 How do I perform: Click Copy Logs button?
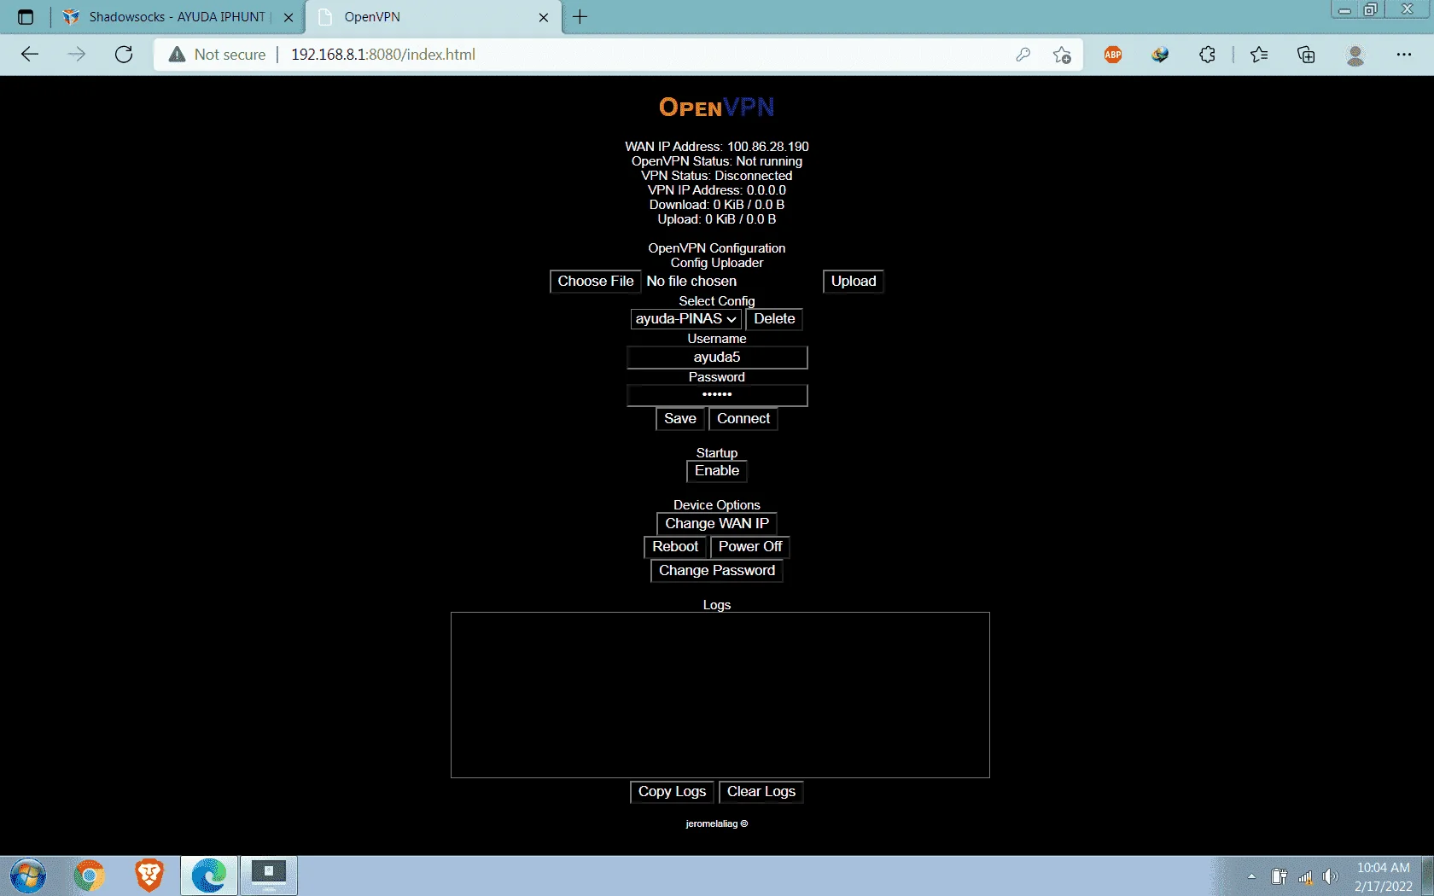(x=672, y=792)
